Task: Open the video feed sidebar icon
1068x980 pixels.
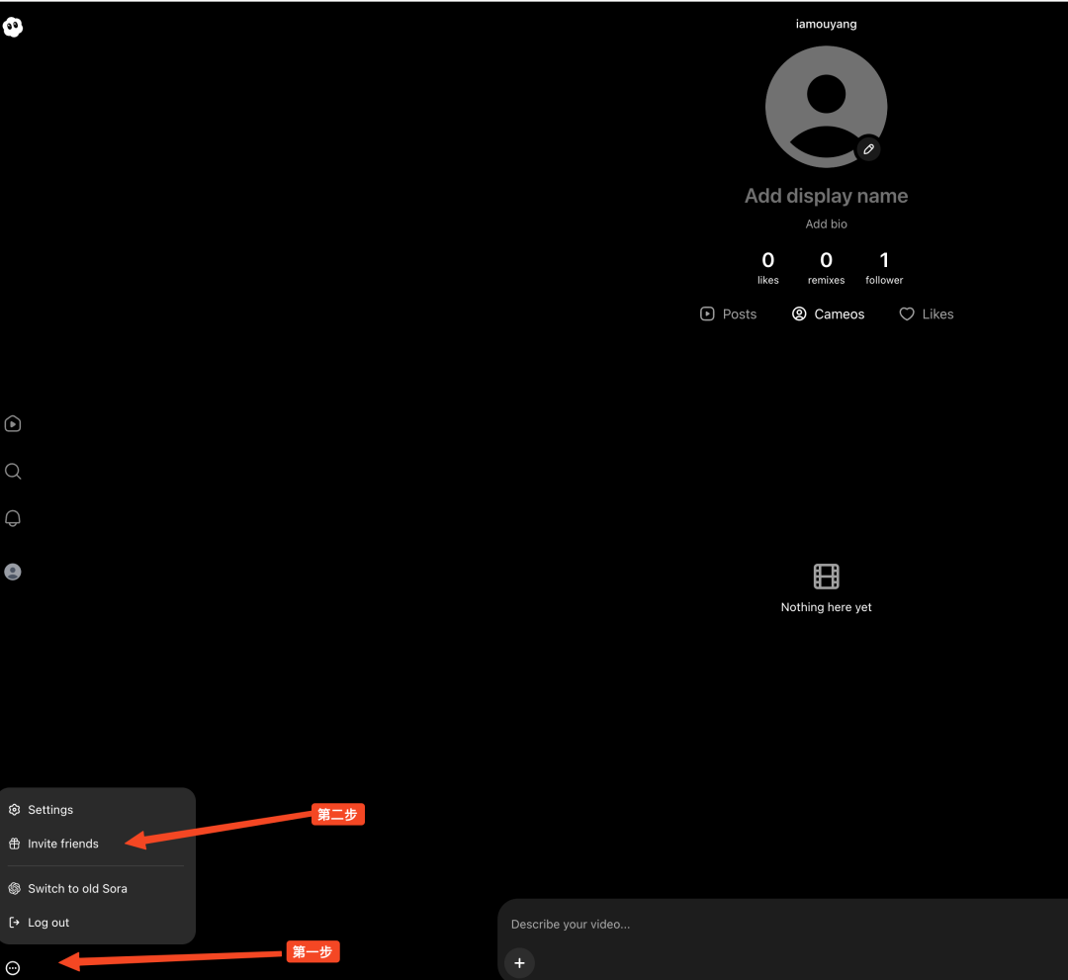Action: 13,423
